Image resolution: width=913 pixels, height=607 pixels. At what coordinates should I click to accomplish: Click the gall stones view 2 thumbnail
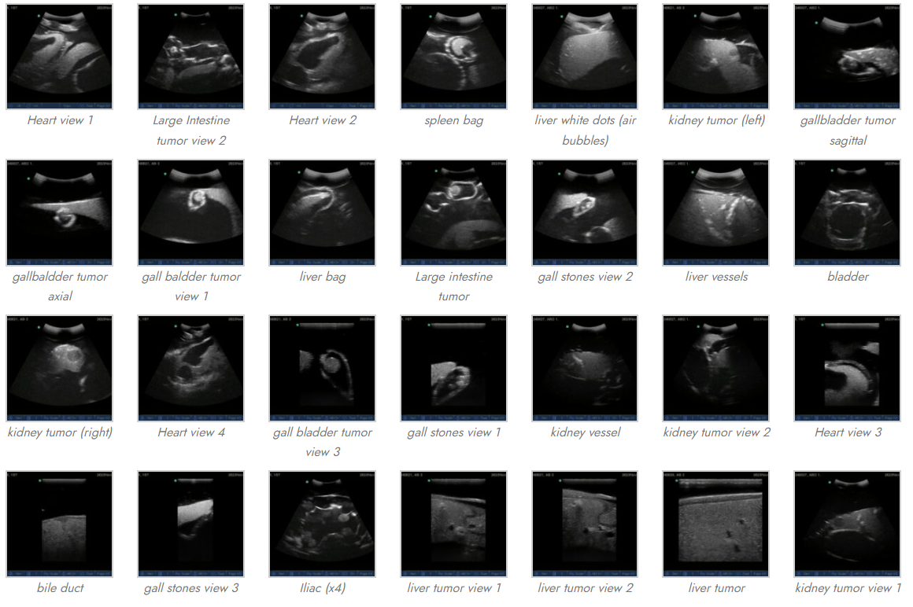pos(586,212)
